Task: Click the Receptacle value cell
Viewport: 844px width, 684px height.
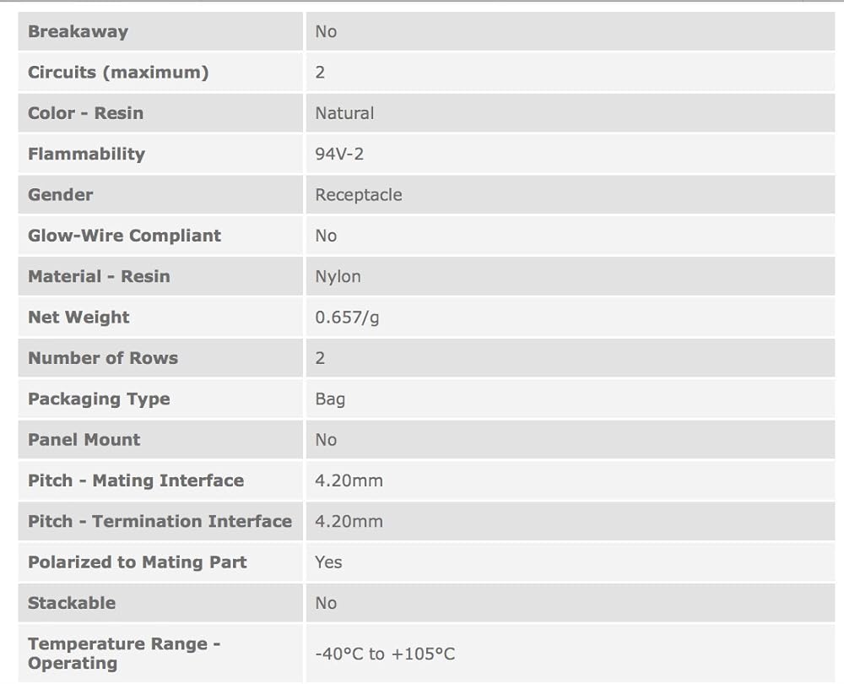Action: (x=359, y=195)
